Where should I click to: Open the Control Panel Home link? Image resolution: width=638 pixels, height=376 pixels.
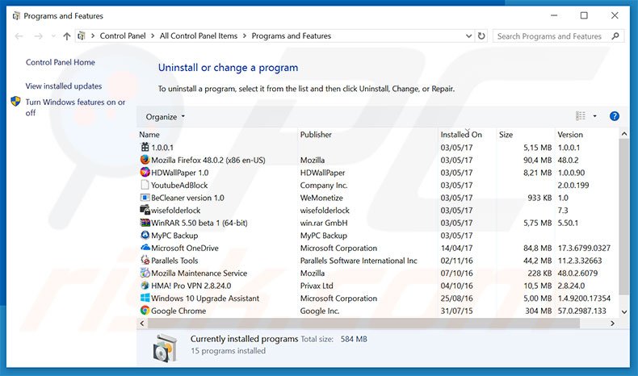[x=61, y=62]
